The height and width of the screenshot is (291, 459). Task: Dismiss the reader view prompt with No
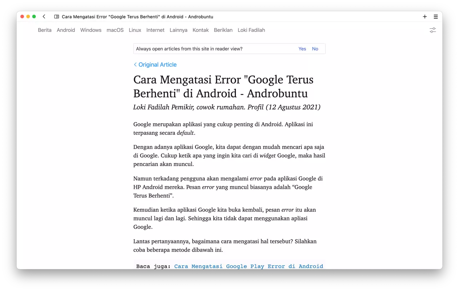tap(315, 49)
